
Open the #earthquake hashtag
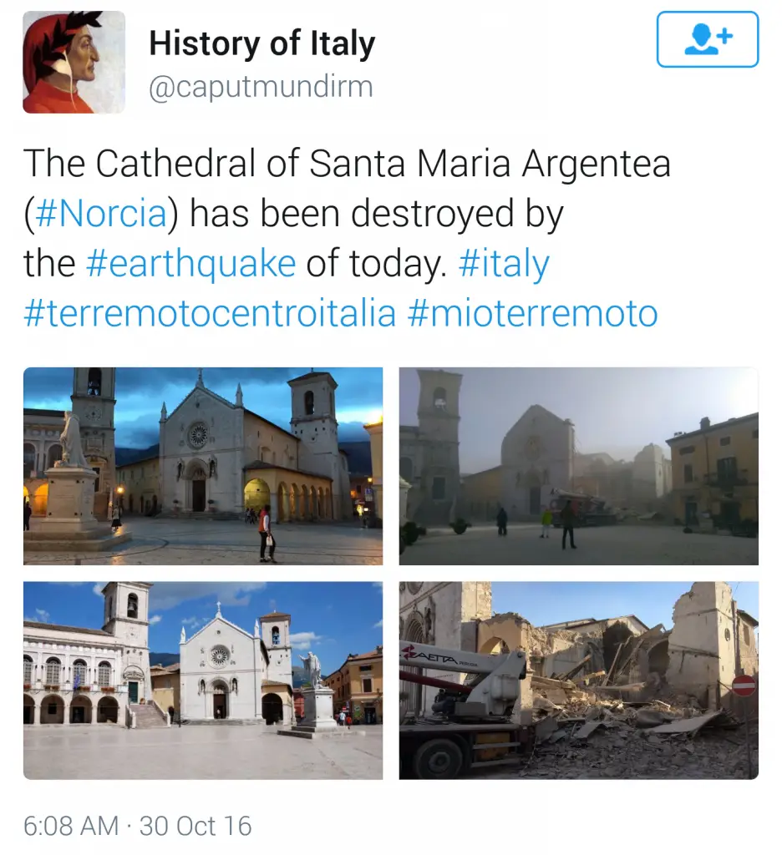(191, 263)
